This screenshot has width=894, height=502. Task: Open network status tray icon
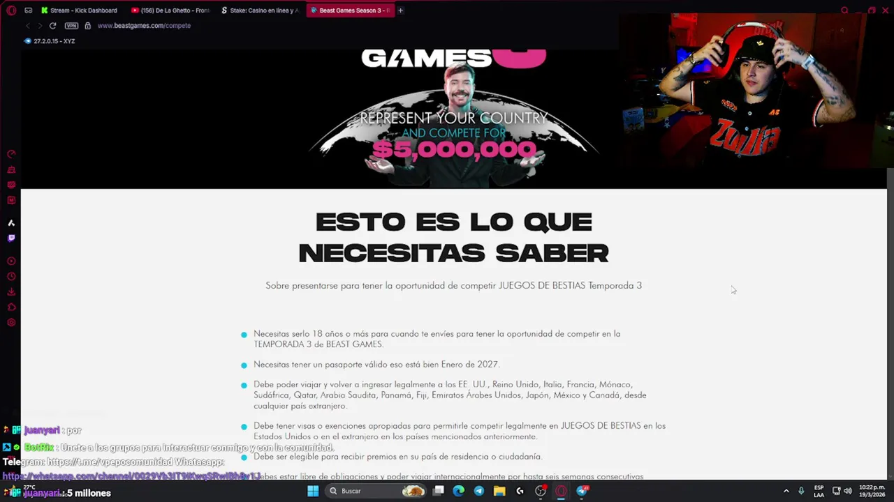pos(836,491)
